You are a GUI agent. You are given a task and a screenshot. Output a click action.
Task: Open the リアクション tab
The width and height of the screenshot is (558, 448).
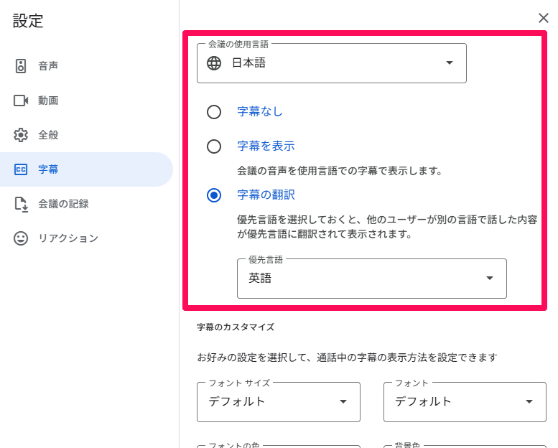pos(86,238)
